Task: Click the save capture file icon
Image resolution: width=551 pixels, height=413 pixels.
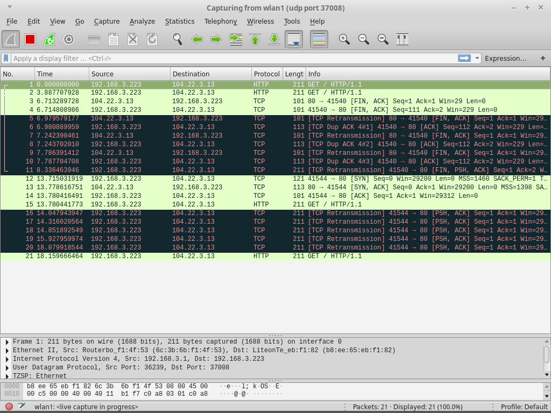Action: (x=114, y=39)
